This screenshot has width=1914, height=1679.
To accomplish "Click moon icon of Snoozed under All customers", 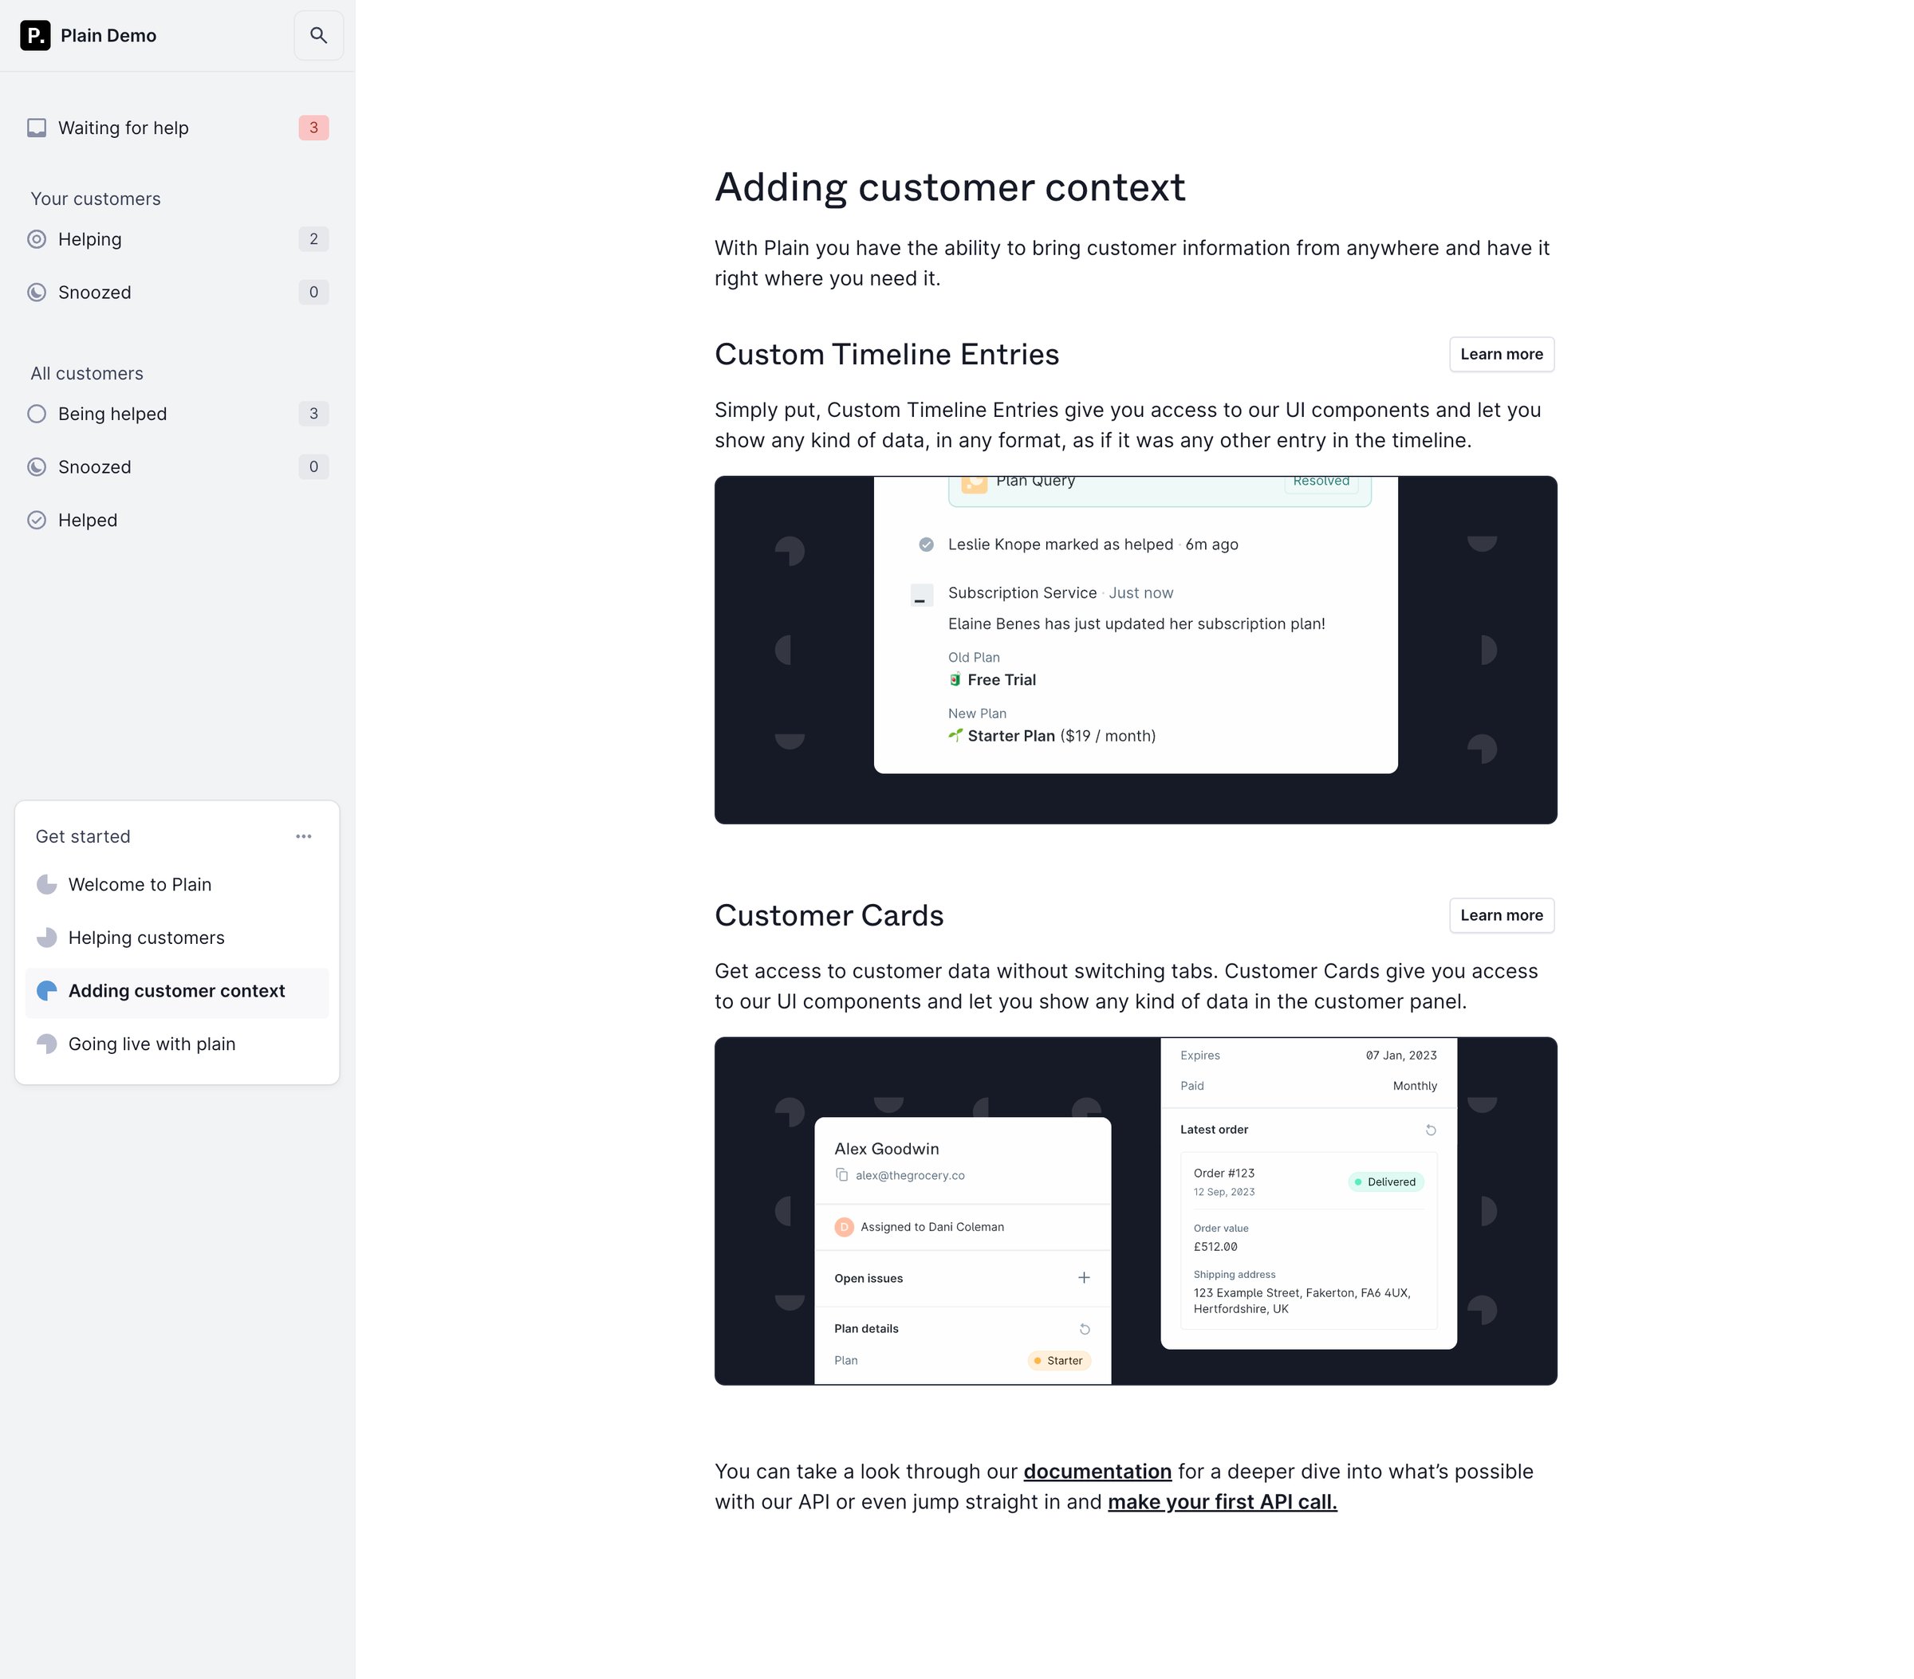I will click(37, 467).
